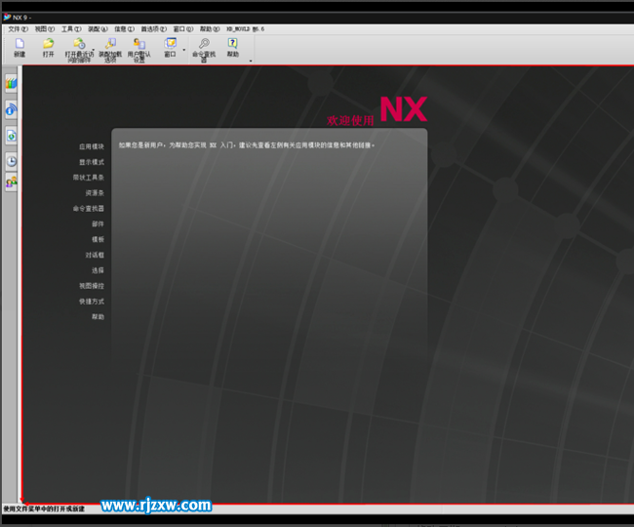This screenshot has width=634, height=527.
Task: Open the 视图(V) menu
Action: point(45,29)
